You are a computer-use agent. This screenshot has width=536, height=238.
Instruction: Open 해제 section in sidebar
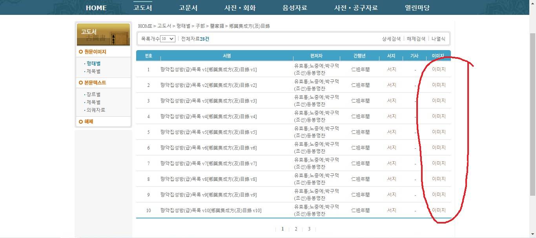click(88, 122)
